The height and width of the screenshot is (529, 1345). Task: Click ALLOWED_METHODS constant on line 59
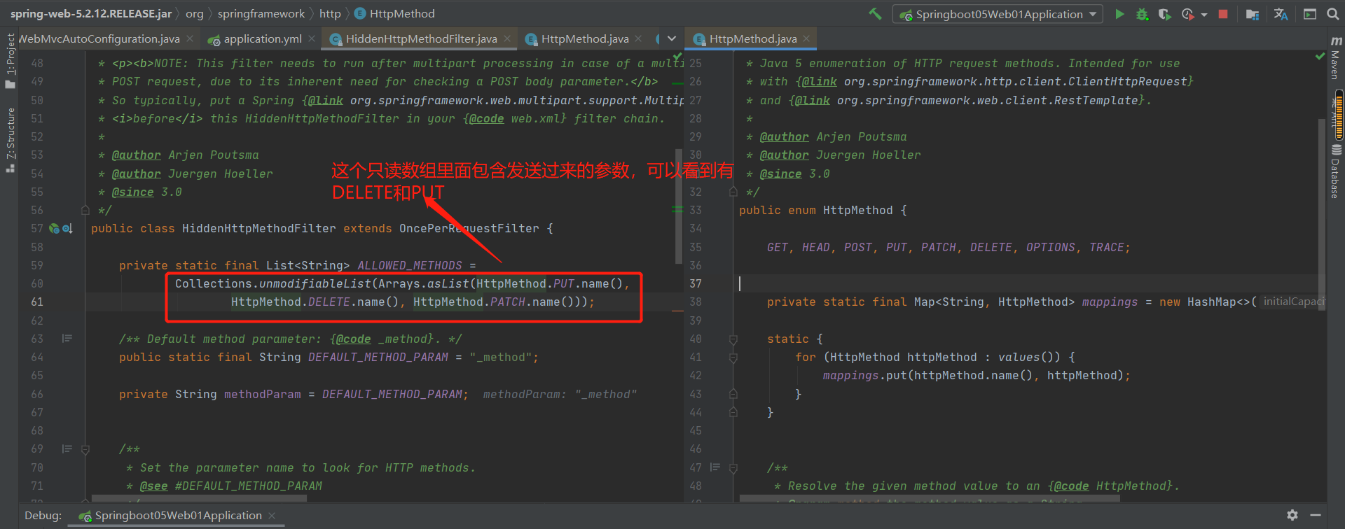[410, 265]
